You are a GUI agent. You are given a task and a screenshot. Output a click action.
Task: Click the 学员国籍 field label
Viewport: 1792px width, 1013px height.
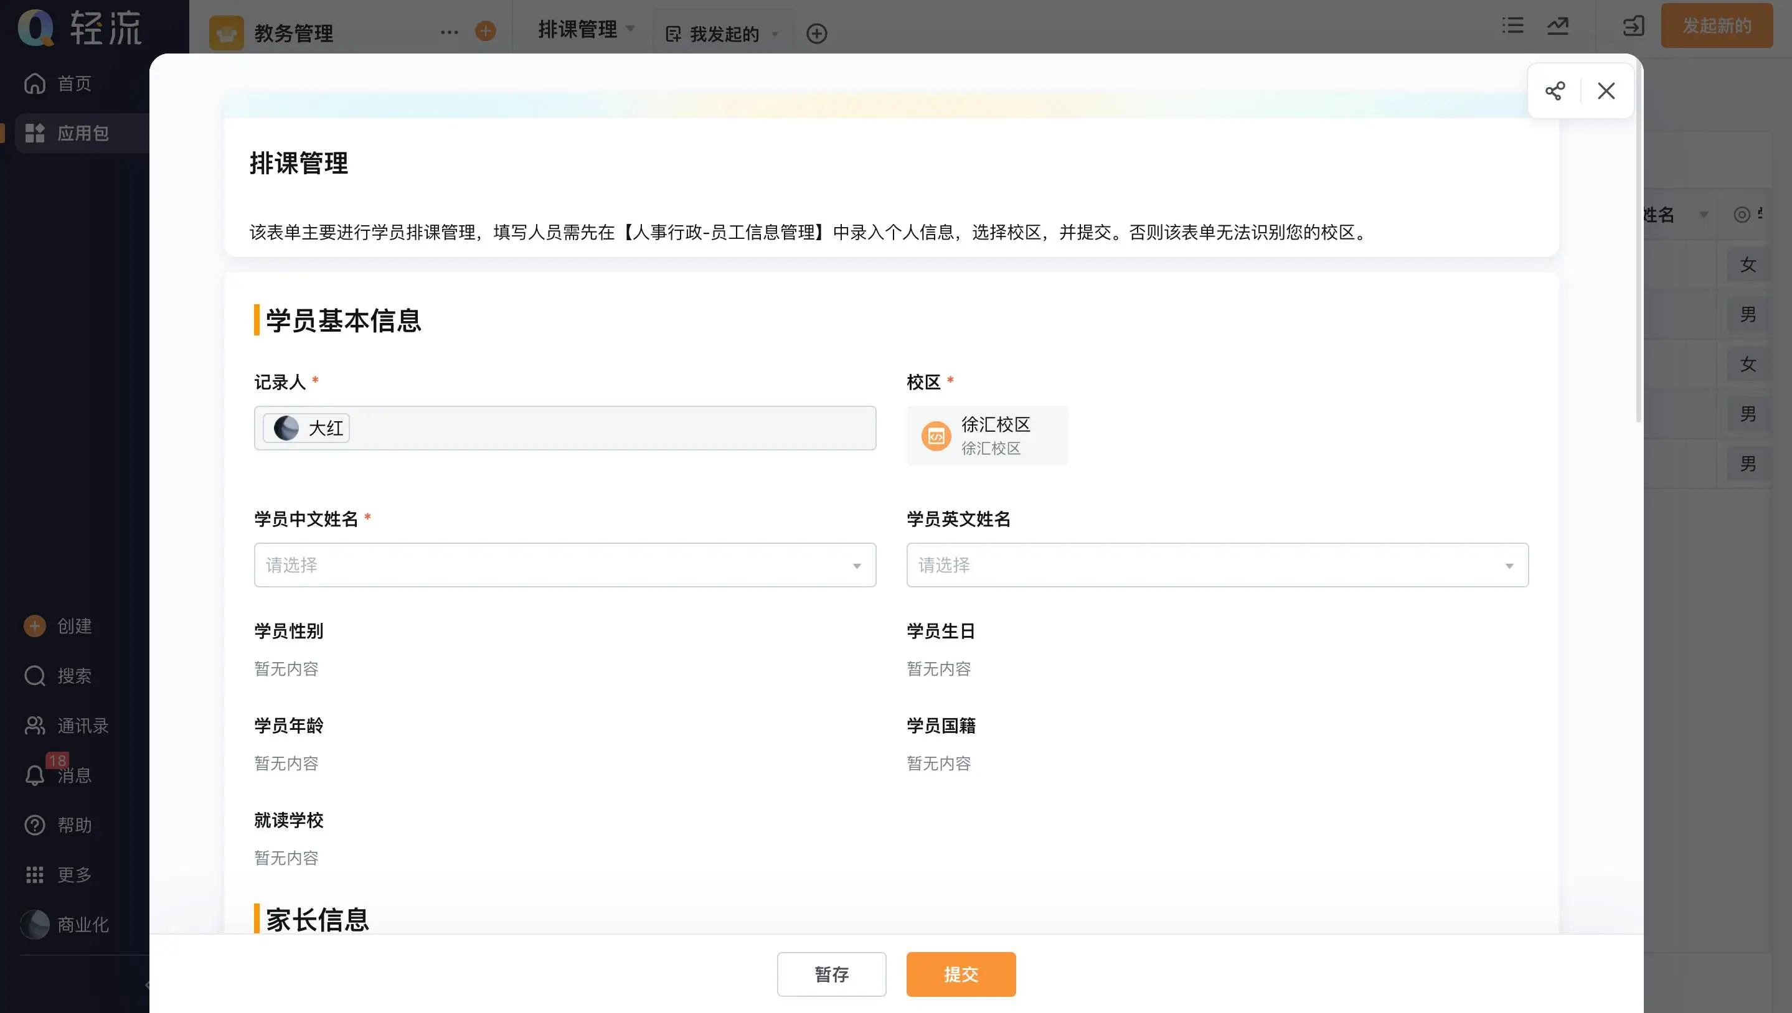(x=941, y=725)
